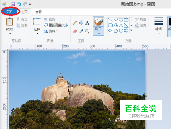Expand the full shapes gallery
The height and width of the screenshot is (129, 171).
pyautogui.click(x=131, y=30)
